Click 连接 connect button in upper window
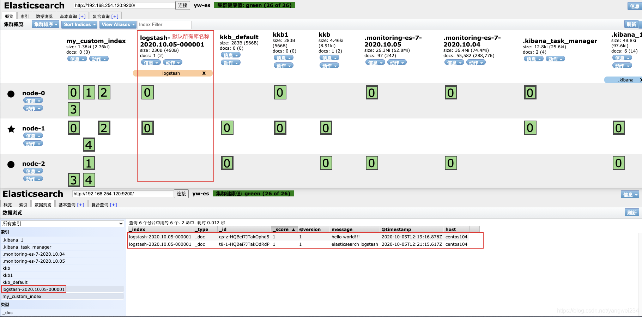This screenshot has width=642, height=317. (183, 5)
